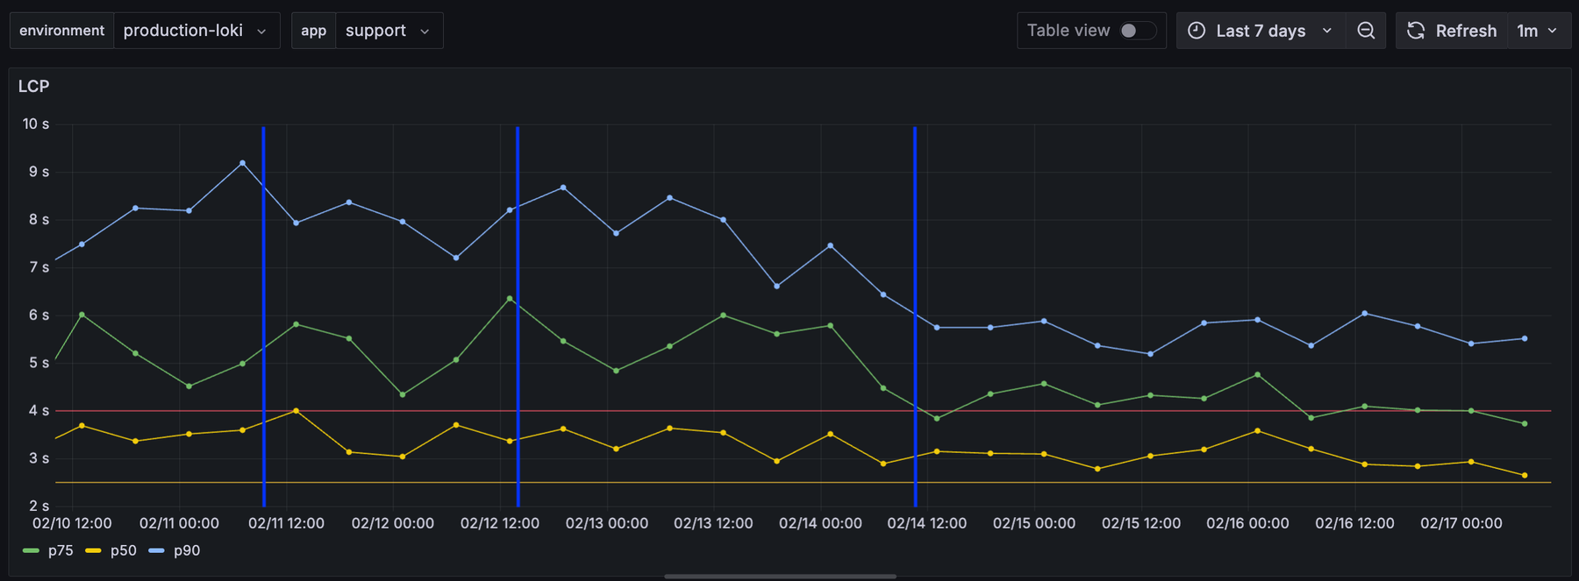
Task: Click the horizontal scrollbar at panel bottom
Action: [x=780, y=577]
